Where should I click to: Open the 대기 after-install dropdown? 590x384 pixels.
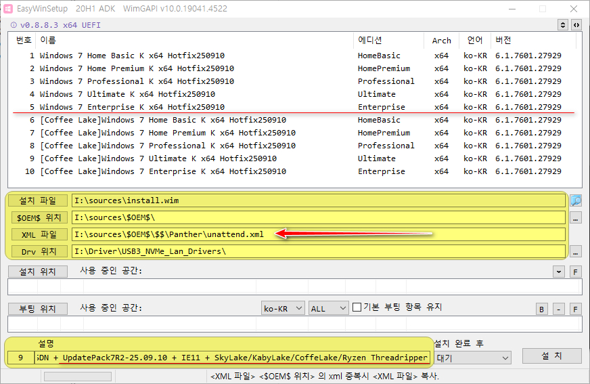473,358
